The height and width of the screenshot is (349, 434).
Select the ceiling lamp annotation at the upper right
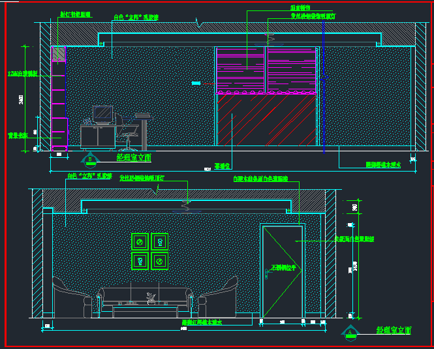coord(313,16)
